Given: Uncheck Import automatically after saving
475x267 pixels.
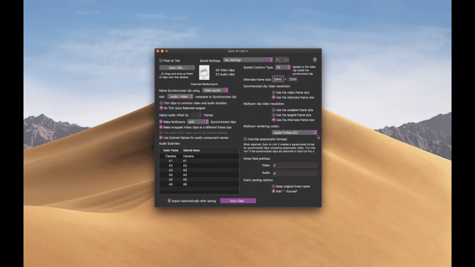Looking at the screenshot, I should pos(169,201).
